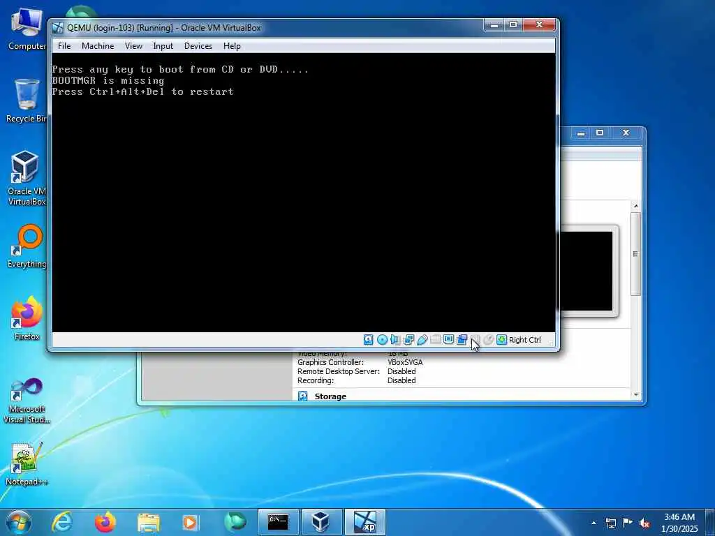Open the Recycle Bin desktop icon
Screen dimensions: 715x536
pyautogui.click(x=27, y=100)
